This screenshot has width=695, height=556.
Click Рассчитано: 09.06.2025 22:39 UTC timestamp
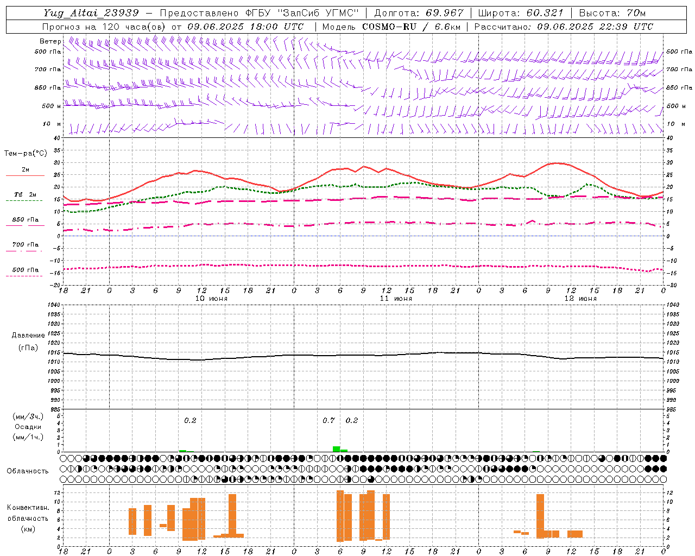(564, 27)
